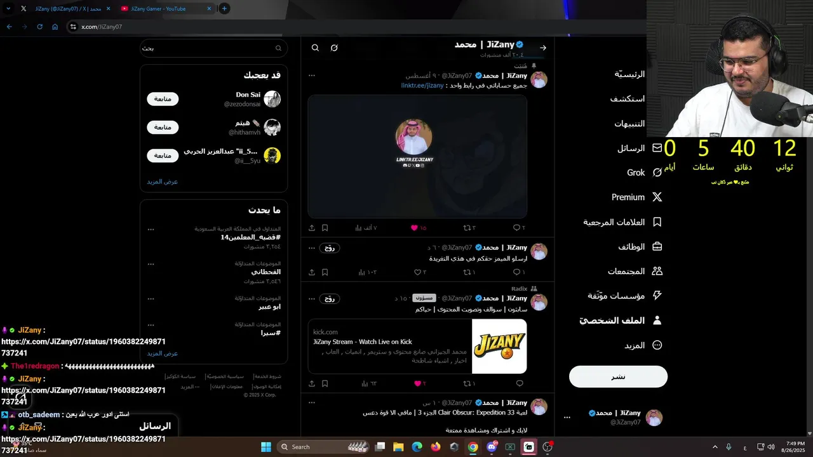Open the الملف الشخصيّ profile icon
813x457 pixels.
point(657,321)
